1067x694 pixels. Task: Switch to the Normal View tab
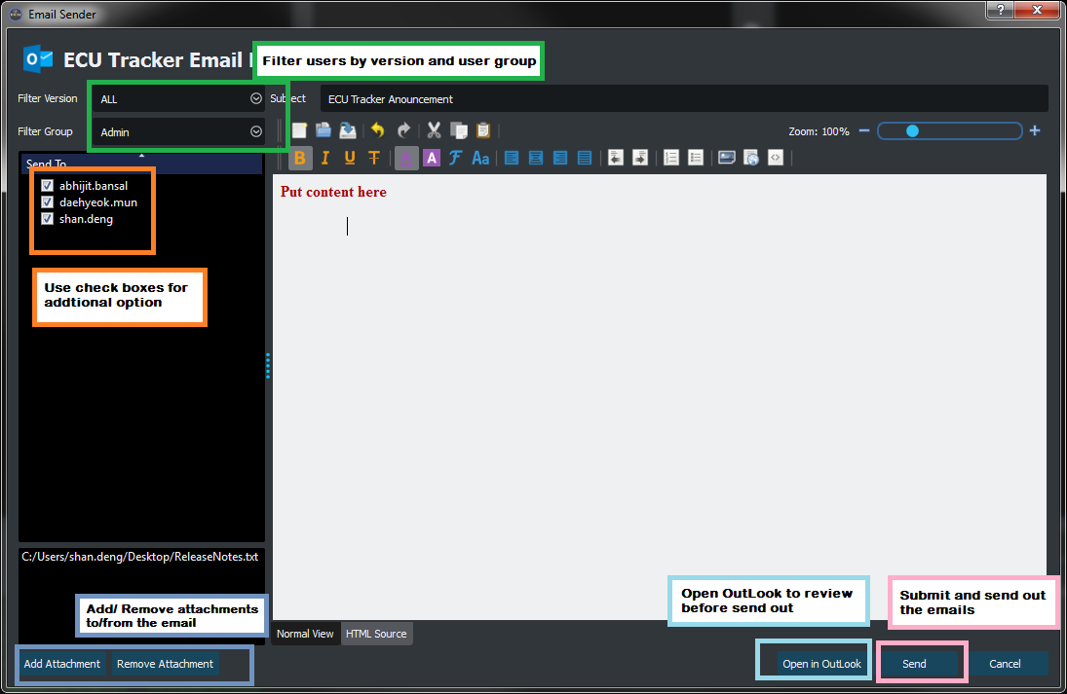click(x=305, y=634)
